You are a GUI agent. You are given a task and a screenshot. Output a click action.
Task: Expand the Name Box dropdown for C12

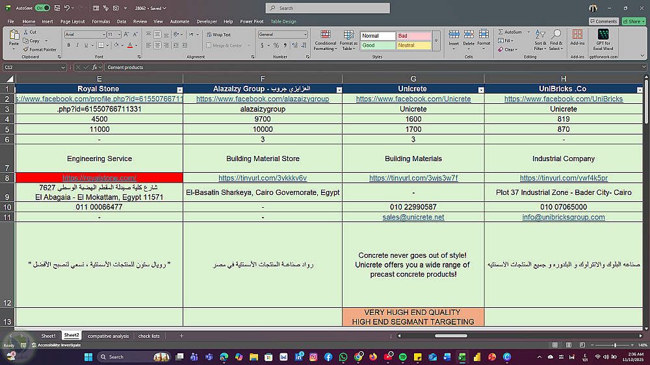pos(63,67)
